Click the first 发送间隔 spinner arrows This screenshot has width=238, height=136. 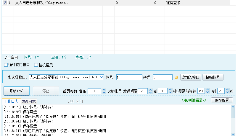coord(150,91)
